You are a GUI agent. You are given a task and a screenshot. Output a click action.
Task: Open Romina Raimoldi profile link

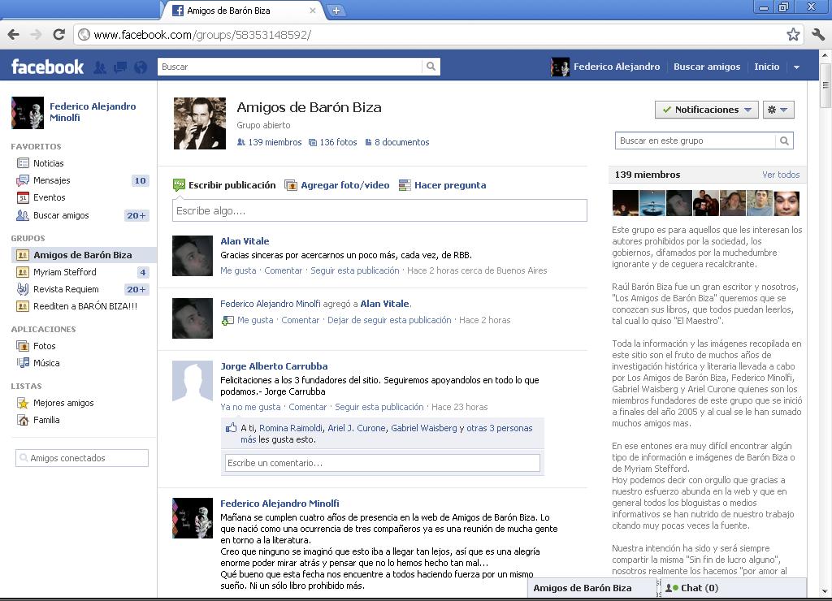(291, 428)
